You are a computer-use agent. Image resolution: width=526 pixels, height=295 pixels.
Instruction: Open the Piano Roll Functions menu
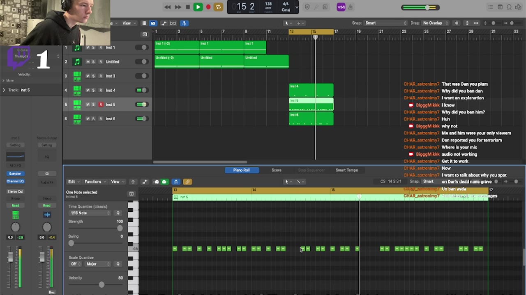pos(95,182)
